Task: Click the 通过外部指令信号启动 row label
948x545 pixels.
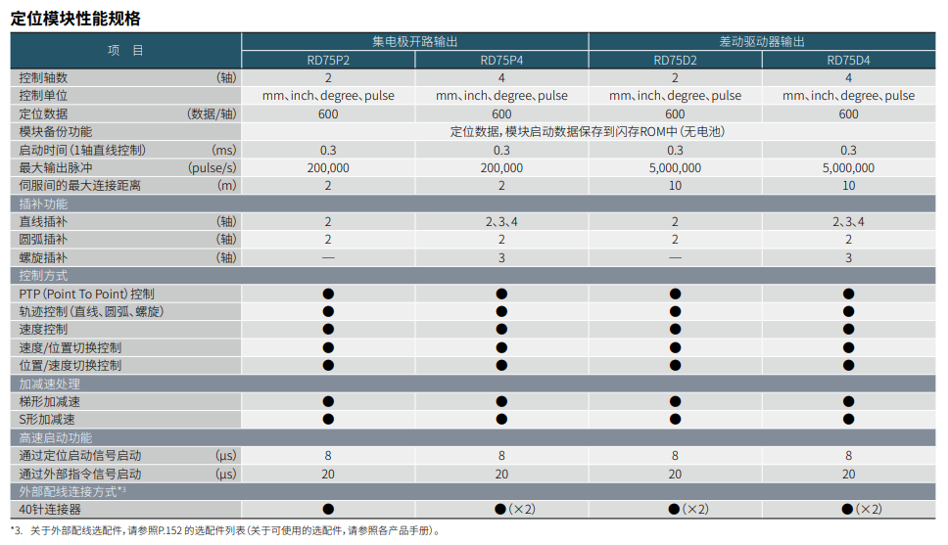Action: (x=79, y=474)
